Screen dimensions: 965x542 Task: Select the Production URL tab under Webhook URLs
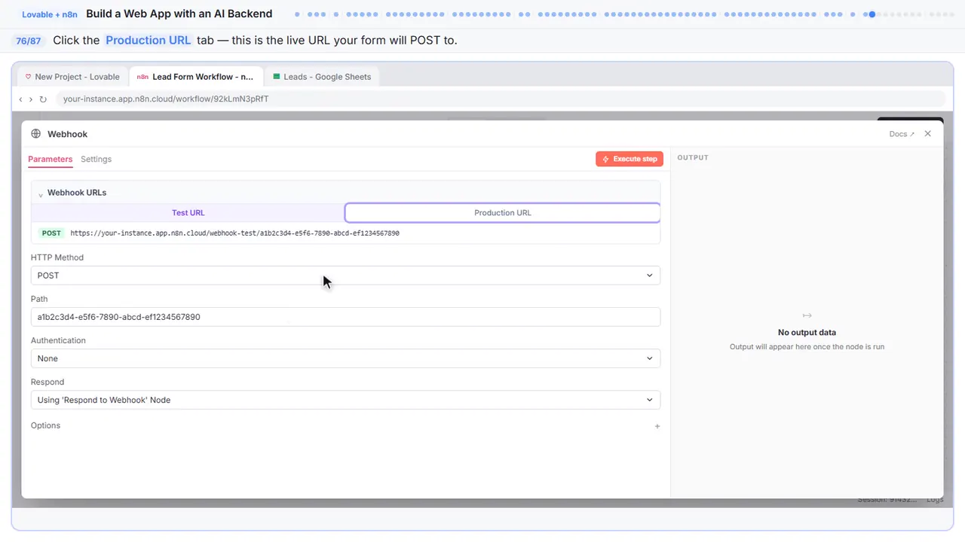[503, 213]
